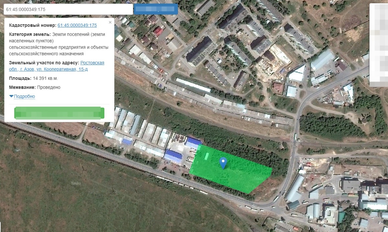Image resolution: width=388 pixels, height=232 pixels.
Task: Click the light green square at parcel corner
Action: pos(199,148)
